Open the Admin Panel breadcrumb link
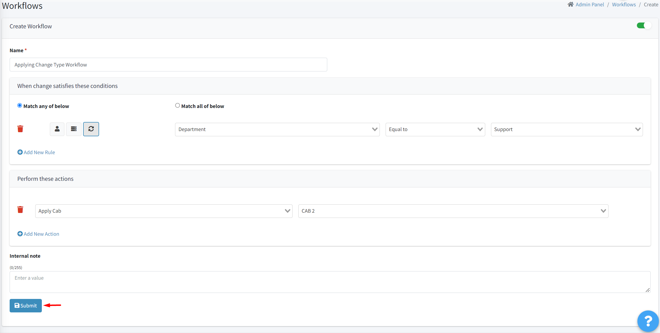 pyautogui.click(x=590, y=5)
